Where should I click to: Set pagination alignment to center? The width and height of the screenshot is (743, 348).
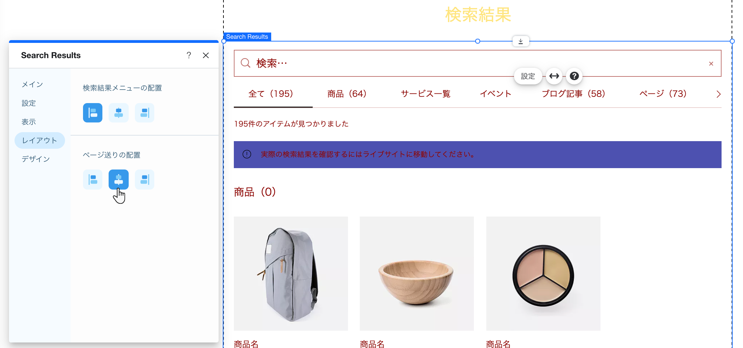(118, 180)
